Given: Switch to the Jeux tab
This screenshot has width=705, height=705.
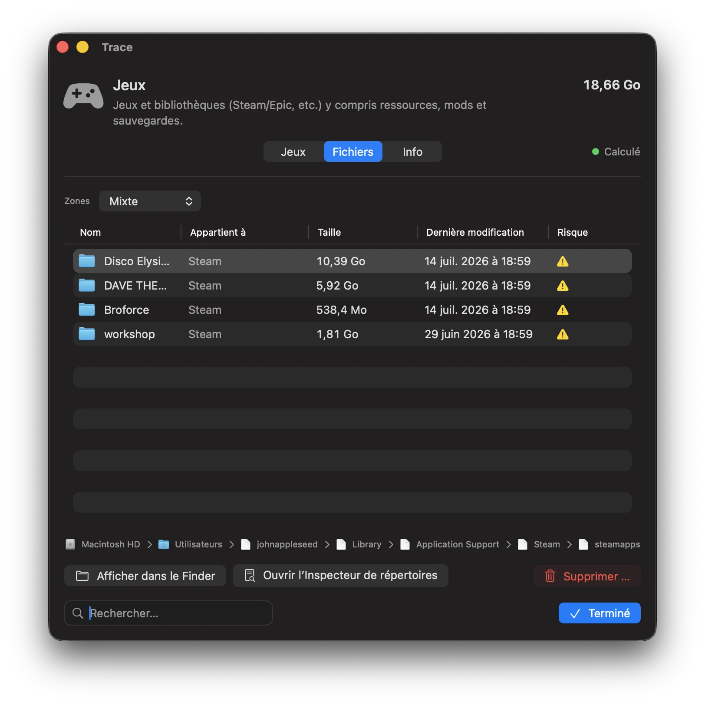Looking at the screenshot, I should (293, 152).
